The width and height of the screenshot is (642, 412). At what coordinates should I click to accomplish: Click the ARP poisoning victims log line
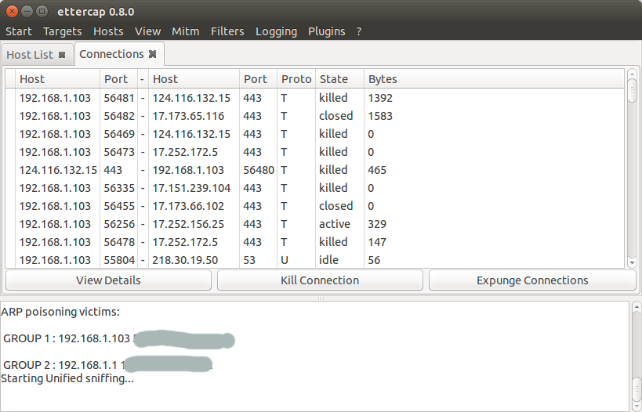60,312
